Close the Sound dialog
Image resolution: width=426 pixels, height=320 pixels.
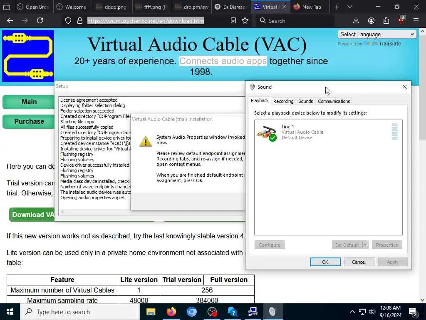click(x=404, y=87)
